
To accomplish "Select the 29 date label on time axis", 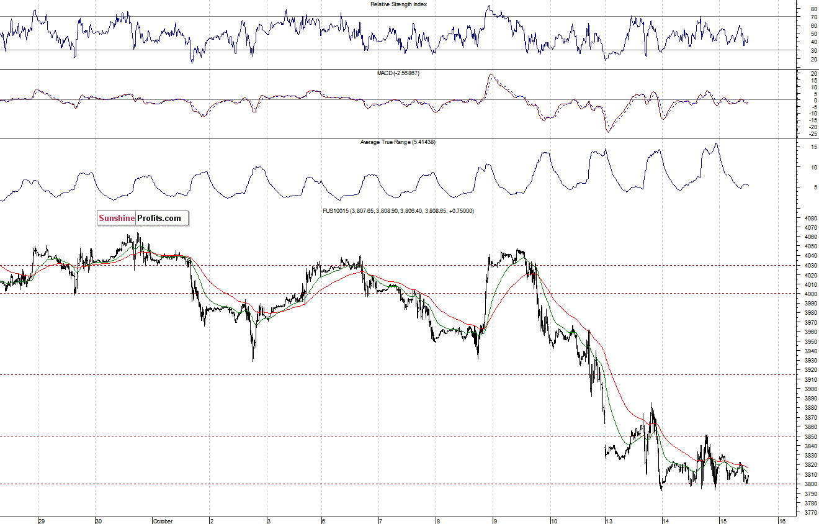I will tap(42, 522).
